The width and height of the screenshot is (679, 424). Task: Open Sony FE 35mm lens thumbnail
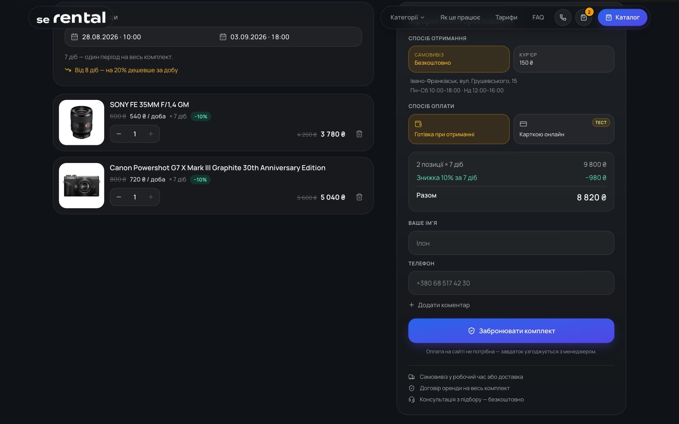point(81,122)
